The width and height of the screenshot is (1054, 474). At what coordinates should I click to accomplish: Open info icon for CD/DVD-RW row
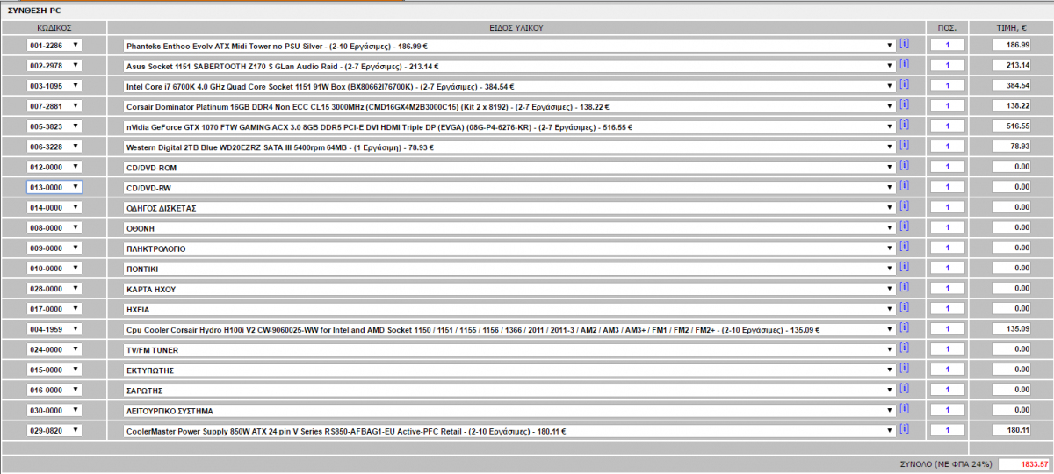click(x=904, y=185)
